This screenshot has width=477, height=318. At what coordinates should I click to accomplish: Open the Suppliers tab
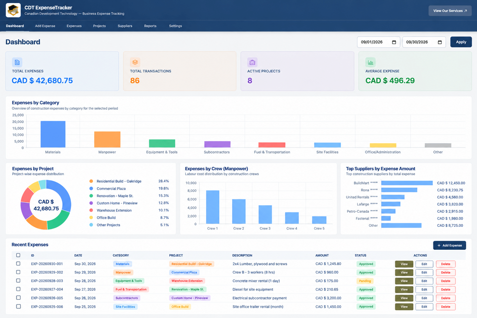[125, 26]
